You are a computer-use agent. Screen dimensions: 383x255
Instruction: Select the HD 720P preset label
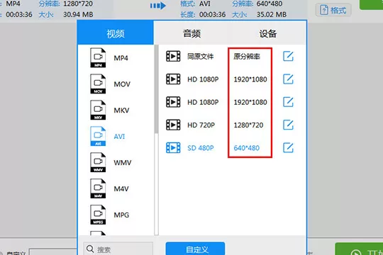pos(201,125)
